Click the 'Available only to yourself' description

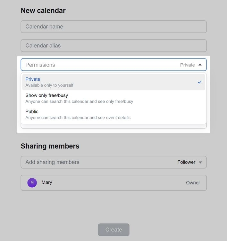click(49, 85)
